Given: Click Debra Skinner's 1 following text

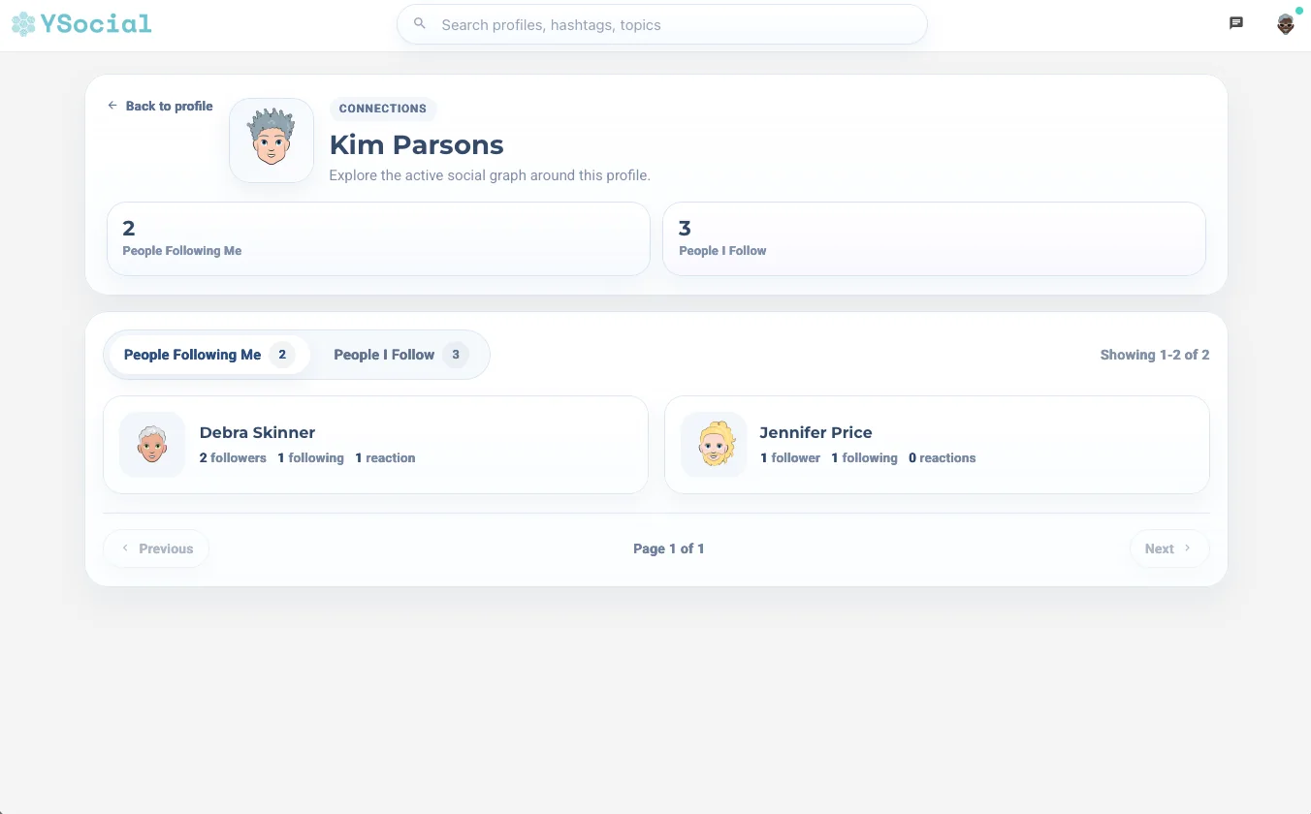Looking at the screenshot, I should (311, 457).
